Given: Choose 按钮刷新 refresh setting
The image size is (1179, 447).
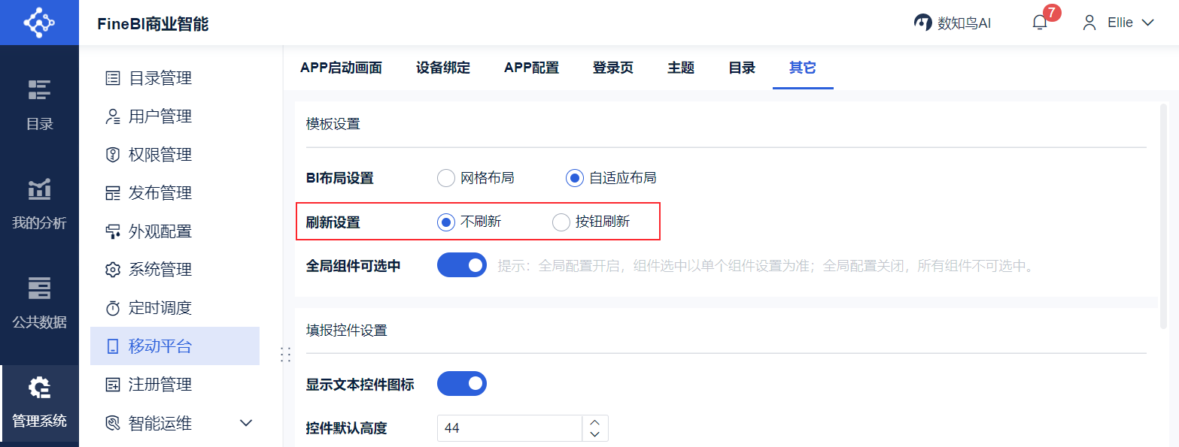Looking at the screenshot, I should click(x=561, y=222).
